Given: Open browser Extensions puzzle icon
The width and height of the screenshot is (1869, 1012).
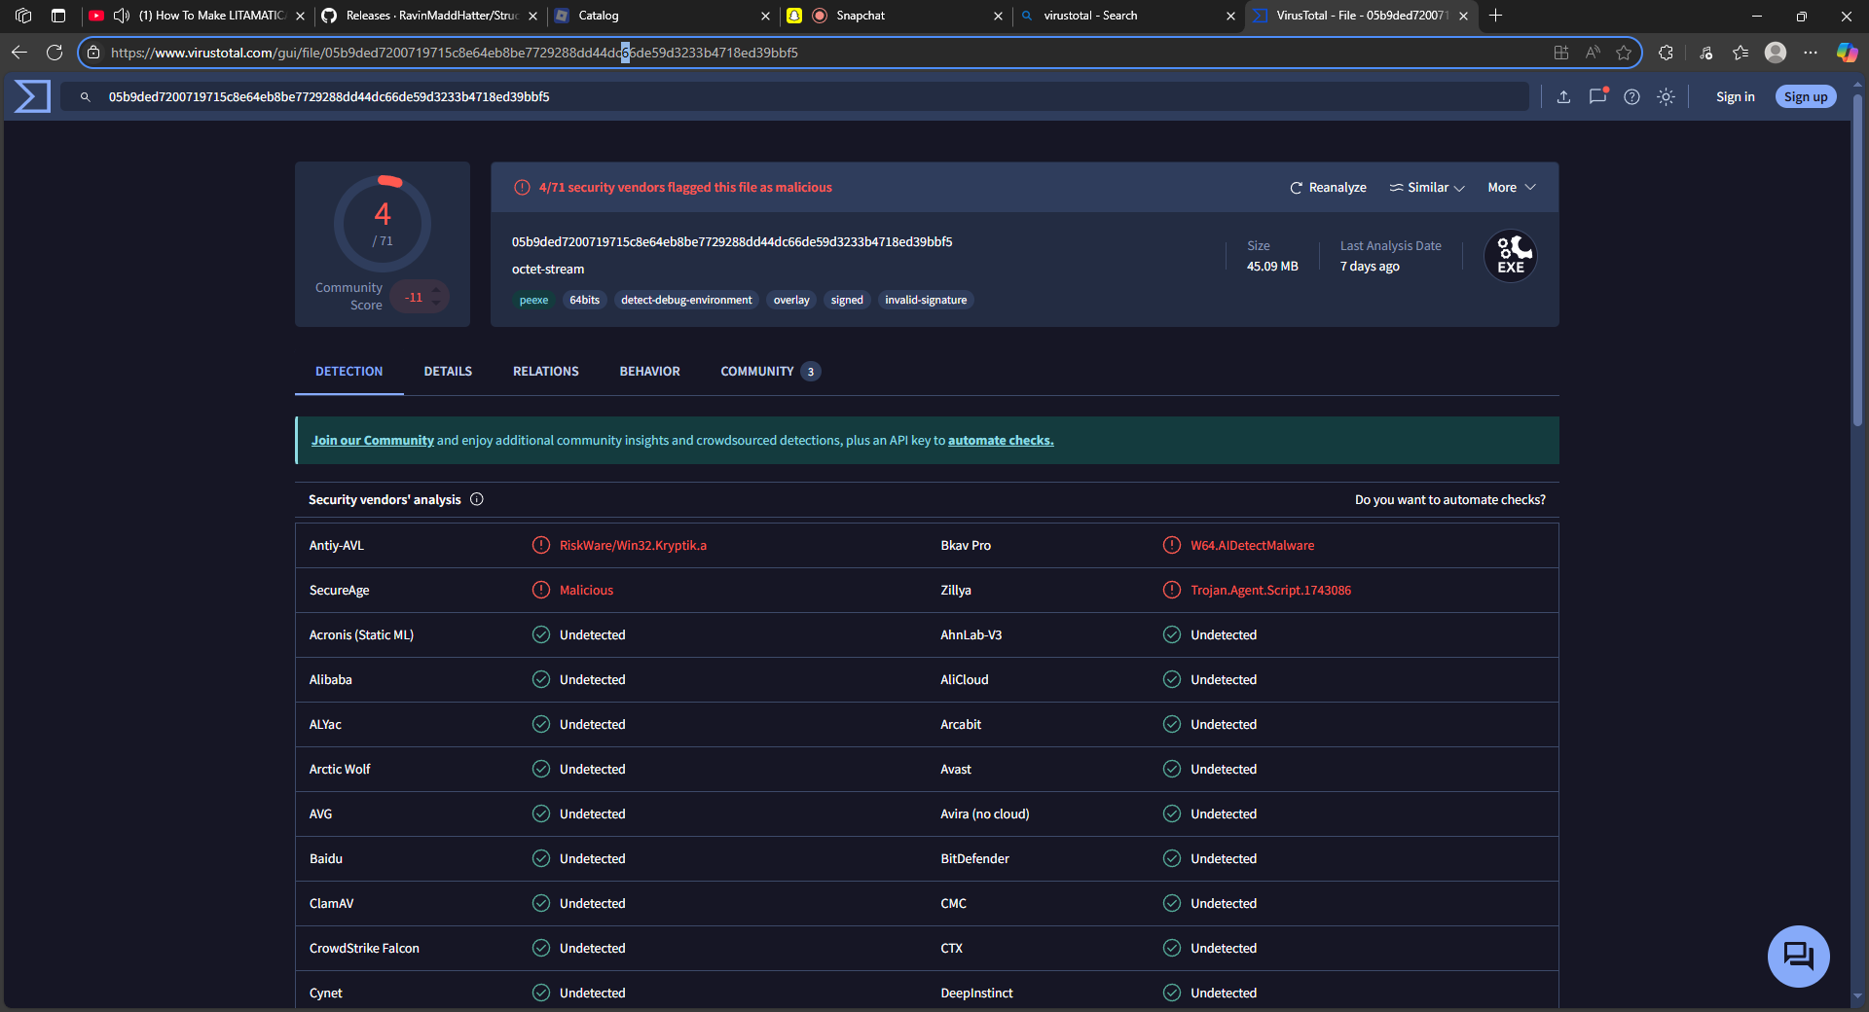Looking at the screenshot, I should coord(1666,53).
